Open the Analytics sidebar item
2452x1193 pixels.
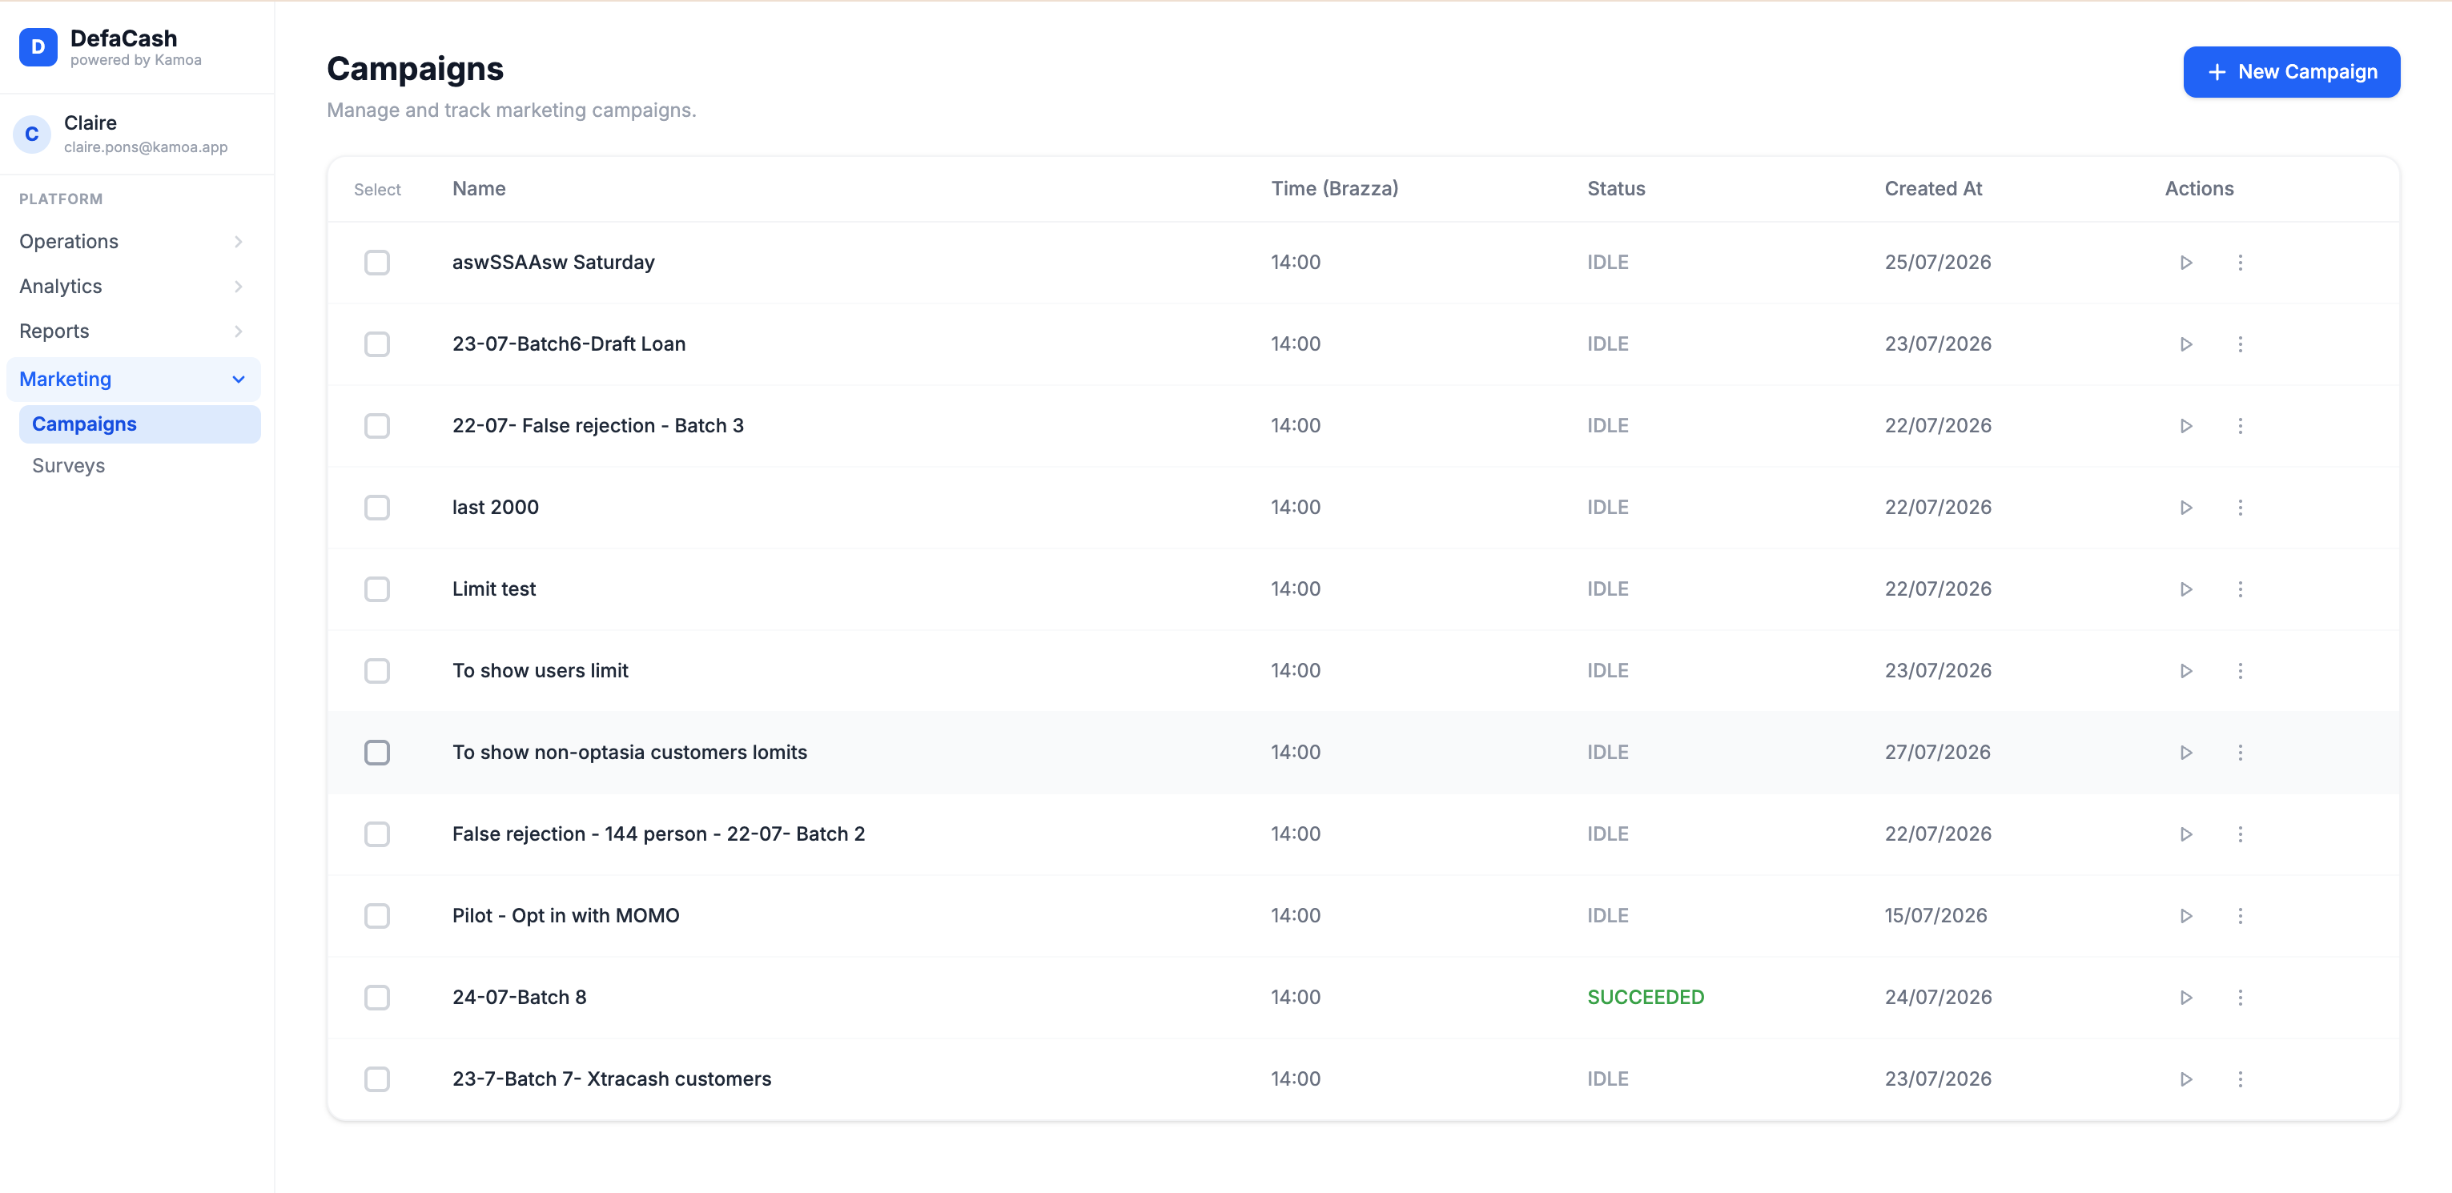coord(133,287)
